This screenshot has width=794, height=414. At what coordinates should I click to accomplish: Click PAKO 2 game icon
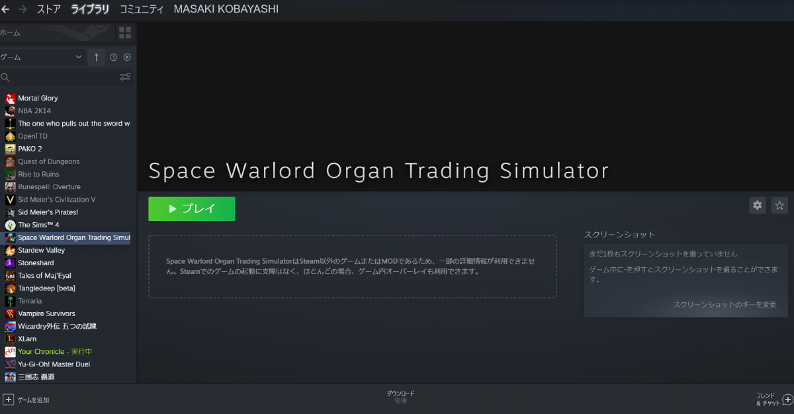(x=11, y=149)
